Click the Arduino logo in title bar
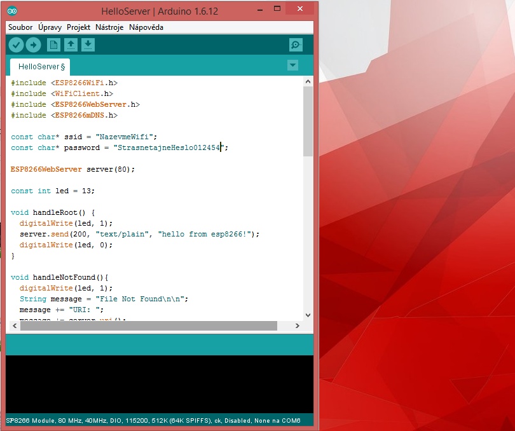This screenshot has height=431, width=515. (13, 11)
